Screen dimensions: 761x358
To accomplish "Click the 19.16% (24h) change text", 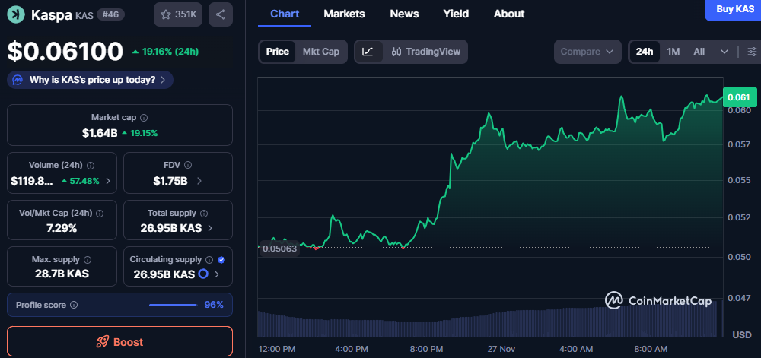I will (170, 52).
